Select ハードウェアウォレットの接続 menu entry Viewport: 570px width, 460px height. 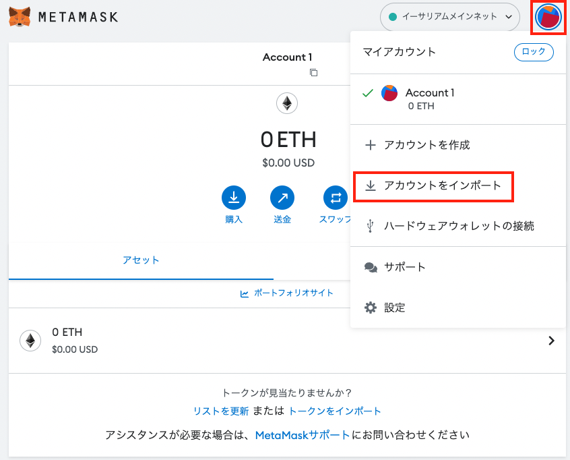pos(458,226)
